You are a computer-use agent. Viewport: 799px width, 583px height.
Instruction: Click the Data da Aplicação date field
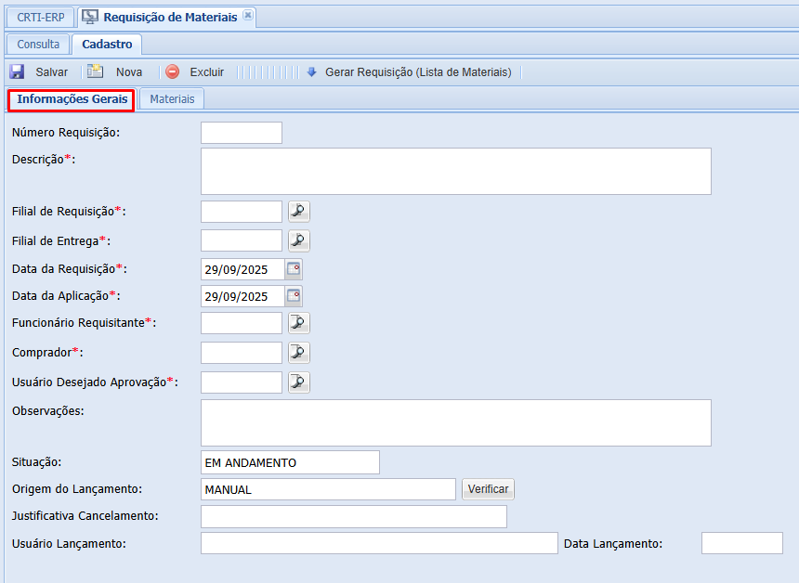pos(242,296)
